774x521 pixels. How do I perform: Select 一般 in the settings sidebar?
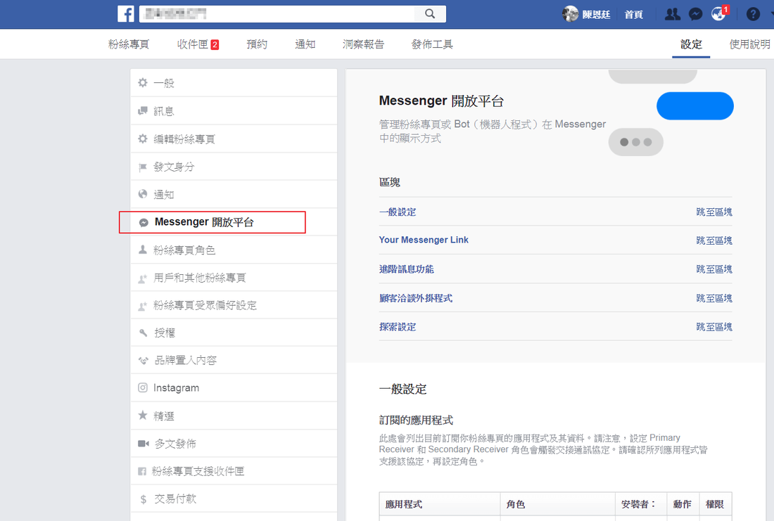[x=234, y=83]
